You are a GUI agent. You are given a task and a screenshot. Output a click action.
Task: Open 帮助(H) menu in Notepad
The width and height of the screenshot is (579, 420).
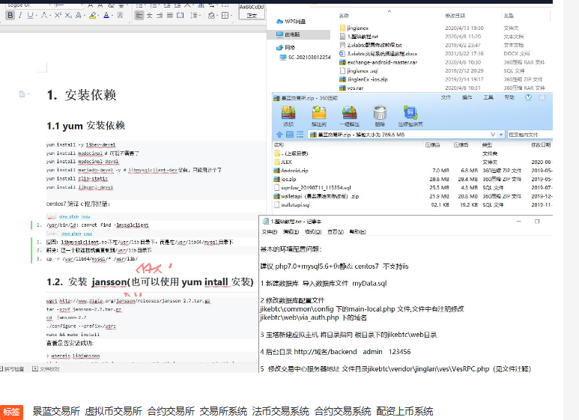[x=357, y=232]
